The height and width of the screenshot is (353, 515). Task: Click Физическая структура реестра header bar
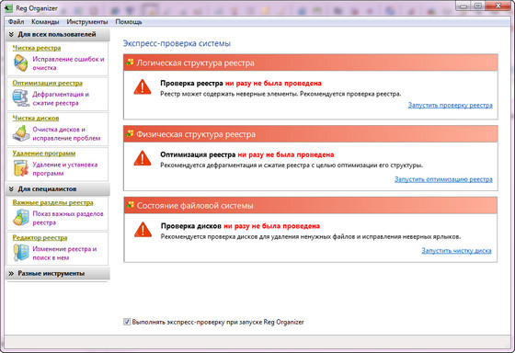pos(311,134)
